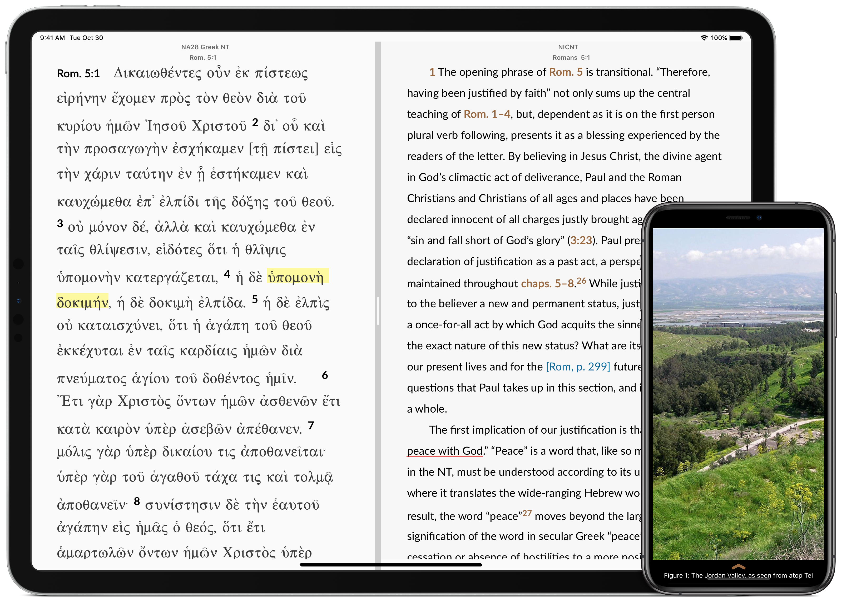Open the Rom. 5 scripture link
842x602 pixels.
(566, 72)
